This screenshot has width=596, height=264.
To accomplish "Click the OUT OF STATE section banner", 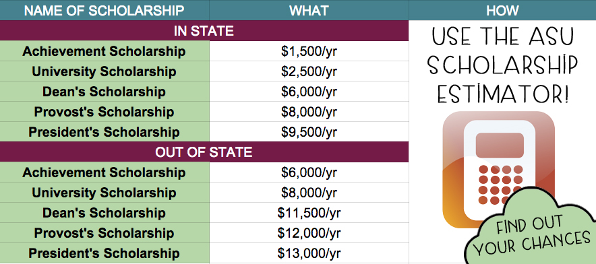I will [204, 152].
